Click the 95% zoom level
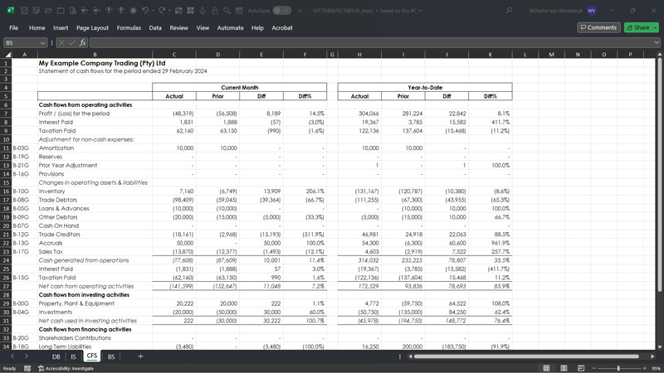The height and width of the screenshot is (373, 664). point(656,368)
